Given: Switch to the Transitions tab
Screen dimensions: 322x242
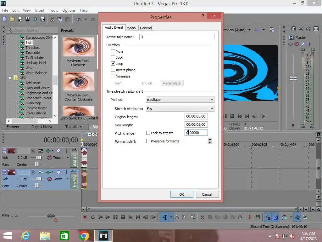Looking at the screenshot, I should coord(74,127).
